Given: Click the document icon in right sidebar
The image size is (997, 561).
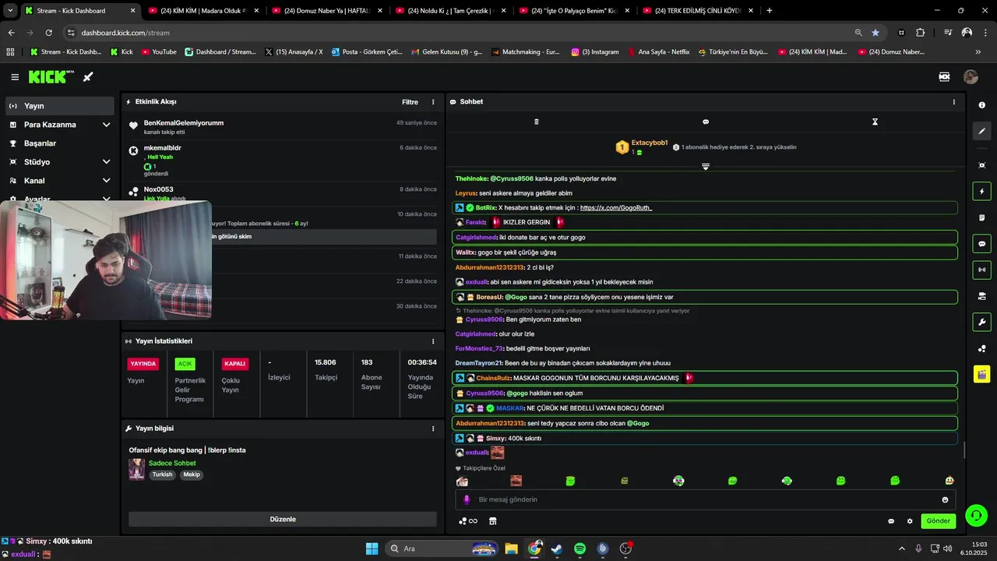Looking at the screenshot, I should pyautogui.click(x=981, y=217).
